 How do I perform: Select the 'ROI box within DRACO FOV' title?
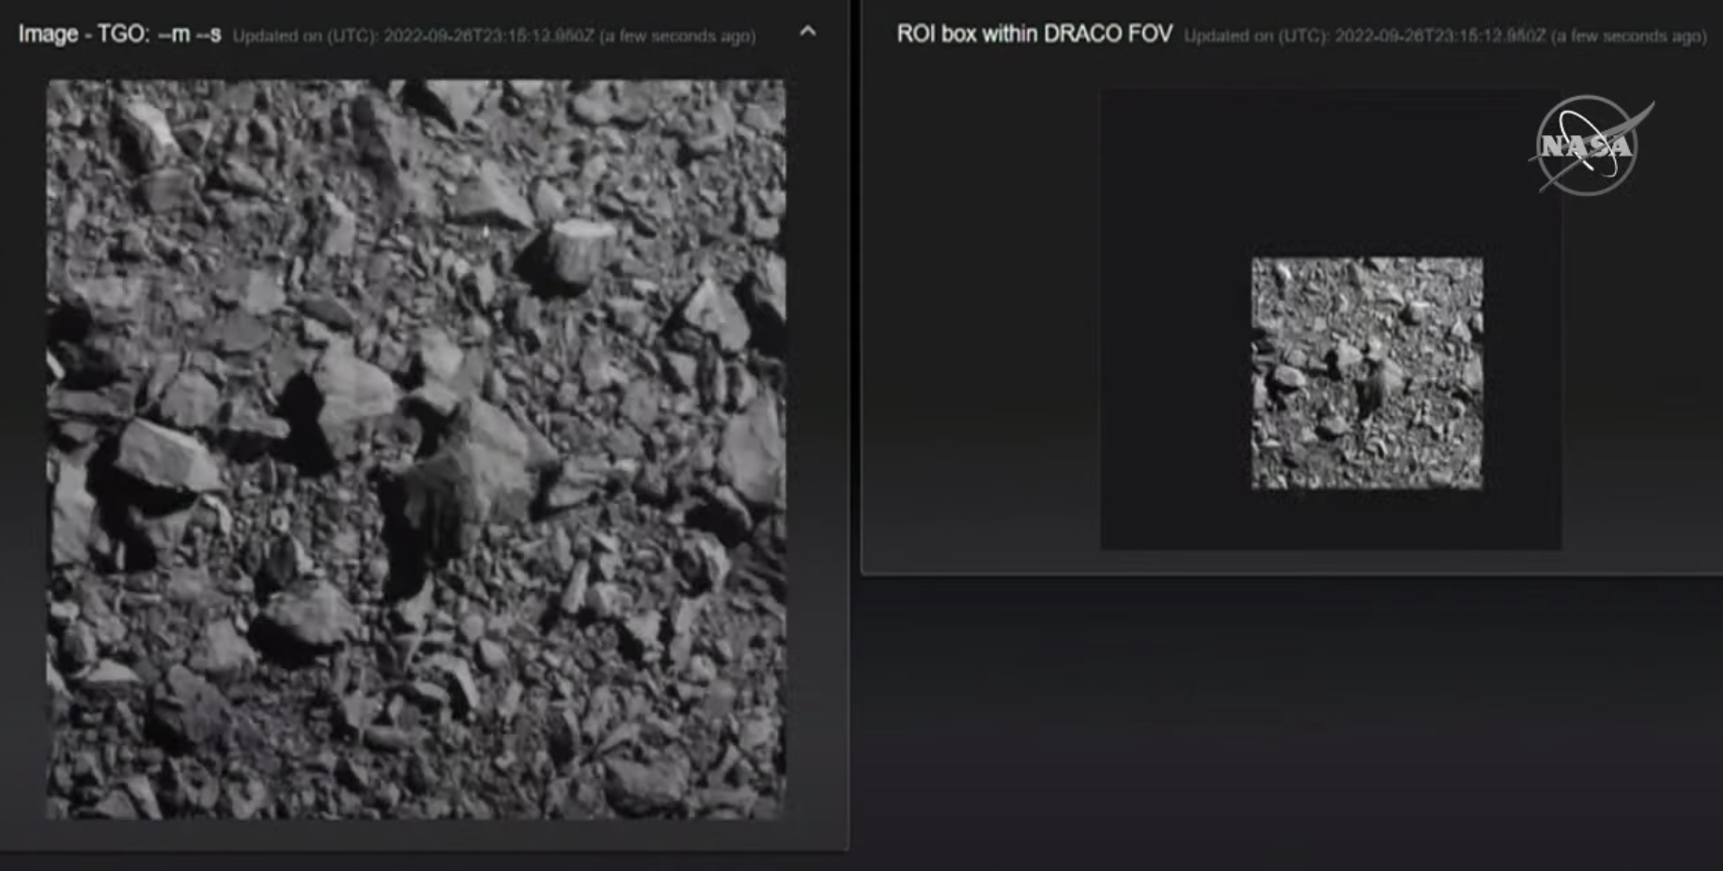coord(1033,35)
